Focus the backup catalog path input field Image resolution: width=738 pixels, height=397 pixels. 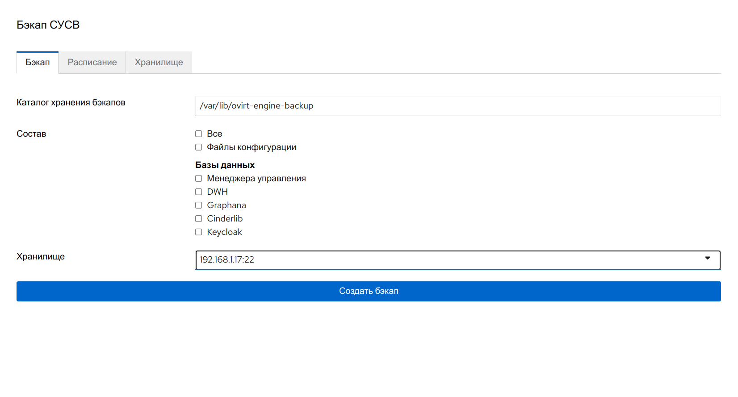click(x=457, y=106)
